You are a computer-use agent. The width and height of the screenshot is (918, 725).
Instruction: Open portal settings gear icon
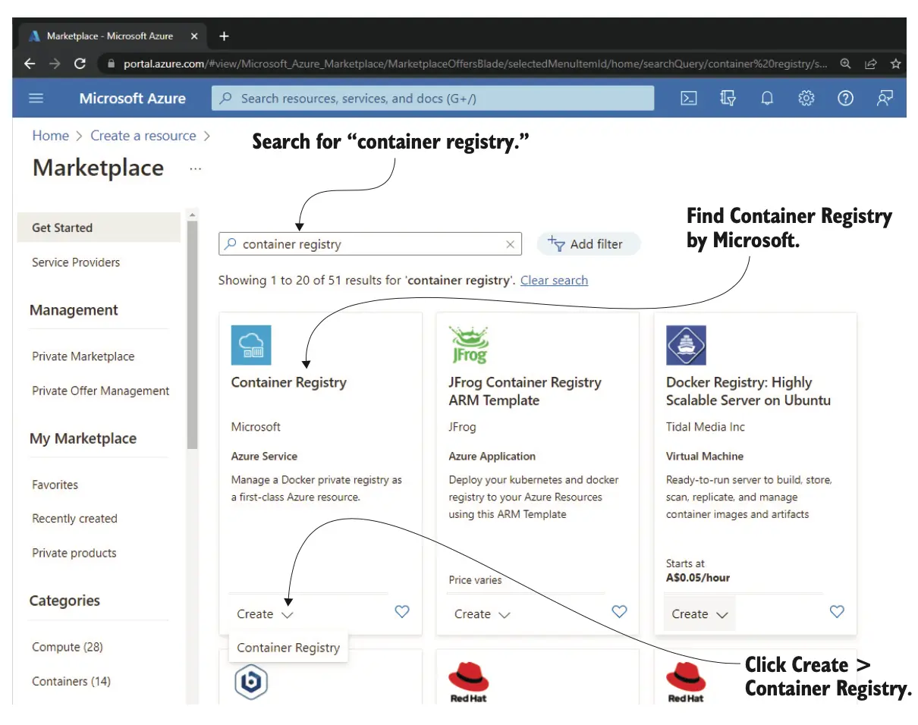click(x=806, y=99)
